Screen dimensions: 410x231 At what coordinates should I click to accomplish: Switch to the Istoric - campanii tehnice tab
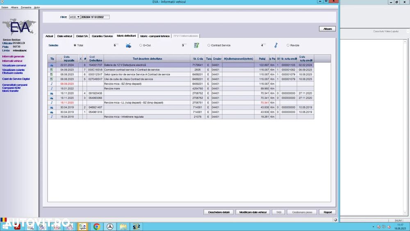pos(155,36)
